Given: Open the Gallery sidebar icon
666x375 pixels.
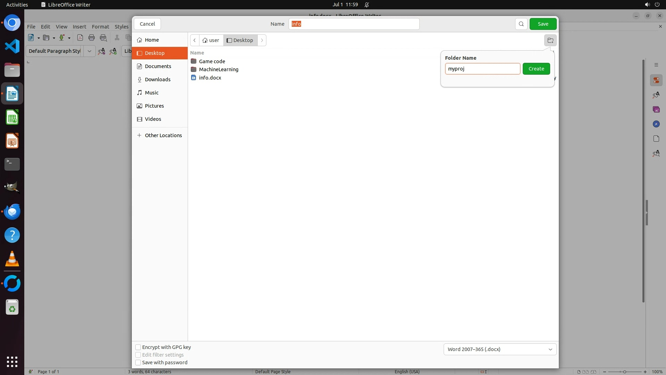Looking at the screenshot, I should tap(656, 110).
